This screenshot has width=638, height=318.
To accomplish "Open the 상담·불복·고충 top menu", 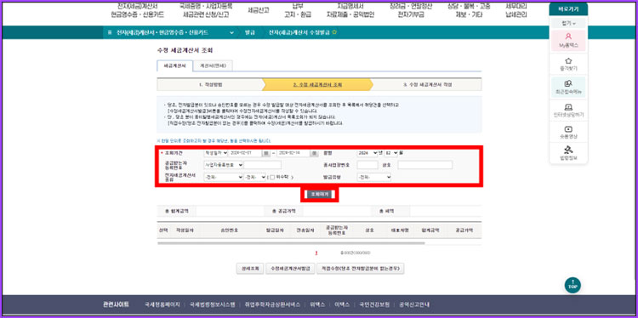I will (x=469, y=10).
